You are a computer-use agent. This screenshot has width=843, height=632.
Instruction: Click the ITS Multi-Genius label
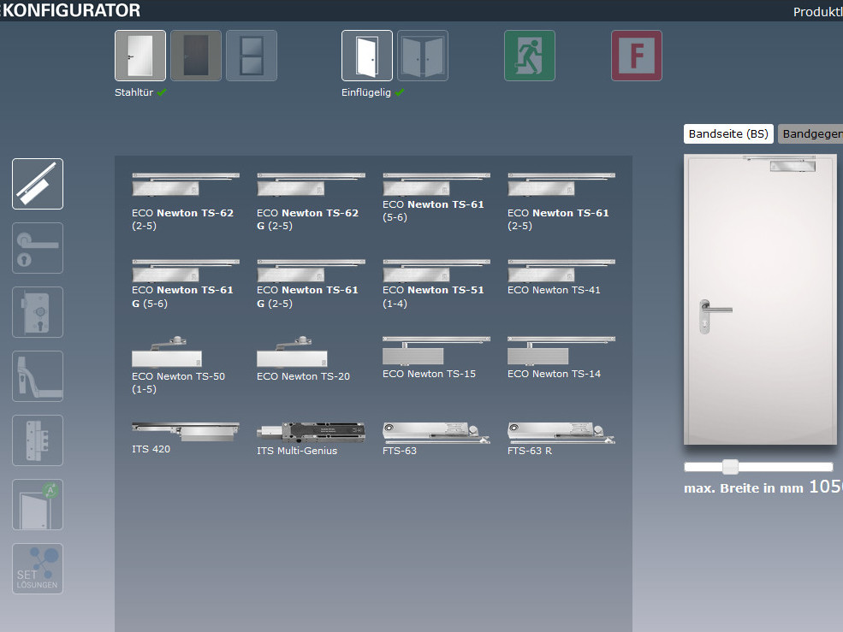coord(297,451)
